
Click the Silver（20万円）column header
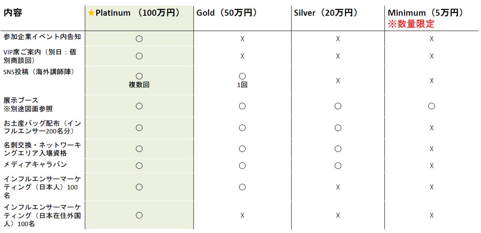pyautogui.click(x=326, y=13)
